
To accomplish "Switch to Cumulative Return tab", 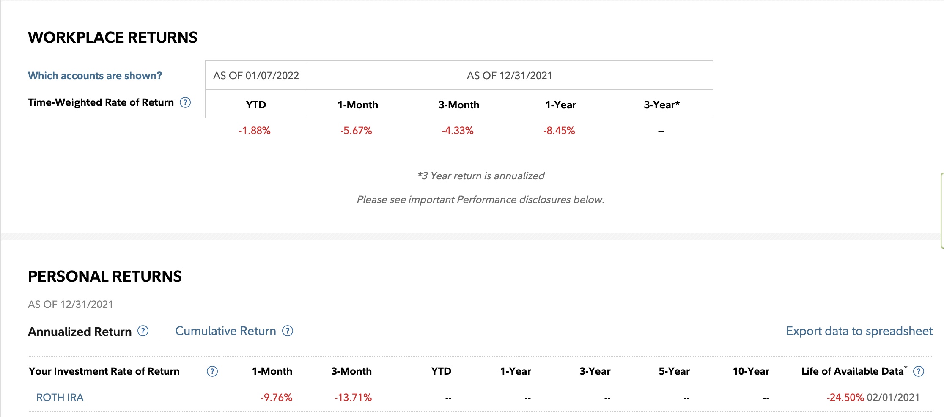I will pyautogui.click(x=225, y=331).
